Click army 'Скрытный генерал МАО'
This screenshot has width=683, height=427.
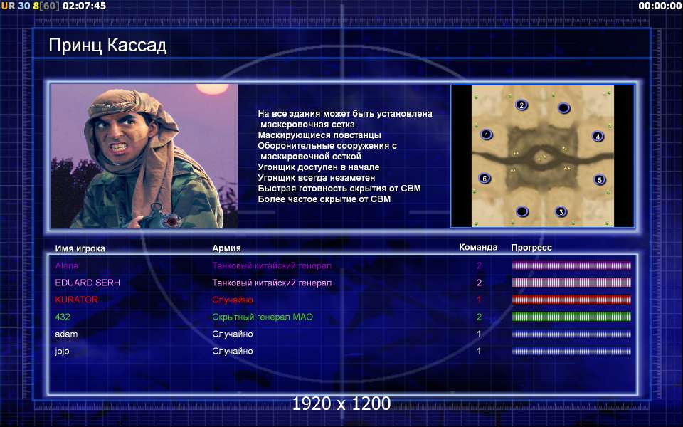coord(263,317)
